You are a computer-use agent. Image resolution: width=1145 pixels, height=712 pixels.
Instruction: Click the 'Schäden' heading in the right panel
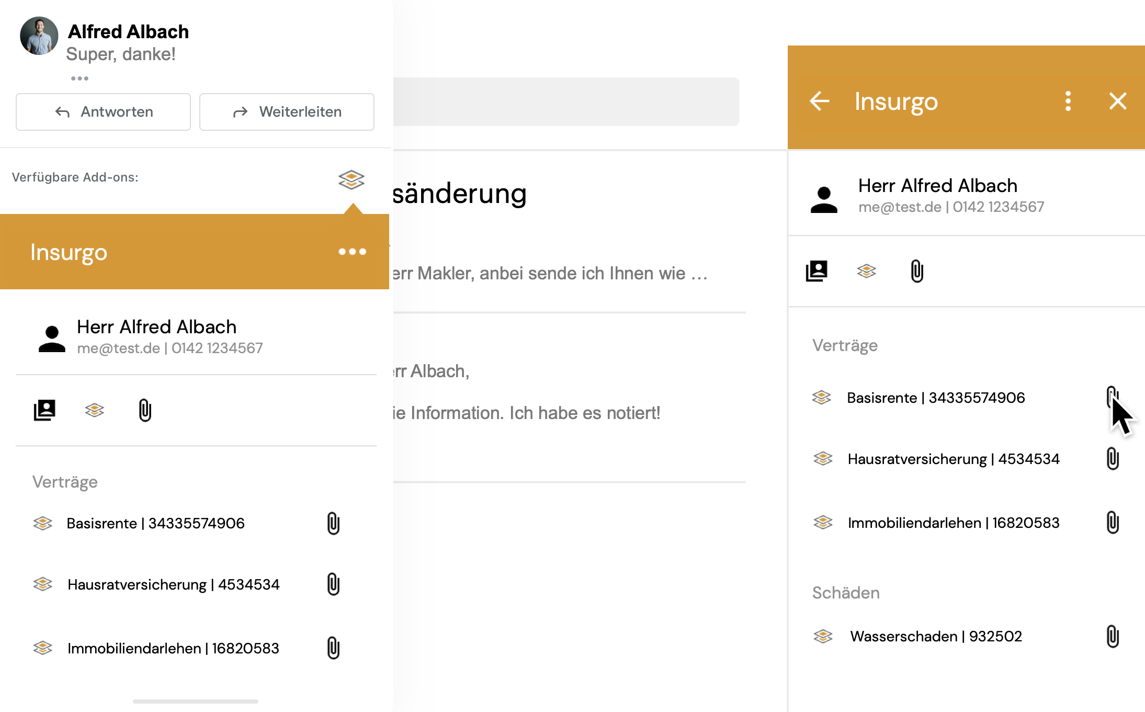point(846,593)
